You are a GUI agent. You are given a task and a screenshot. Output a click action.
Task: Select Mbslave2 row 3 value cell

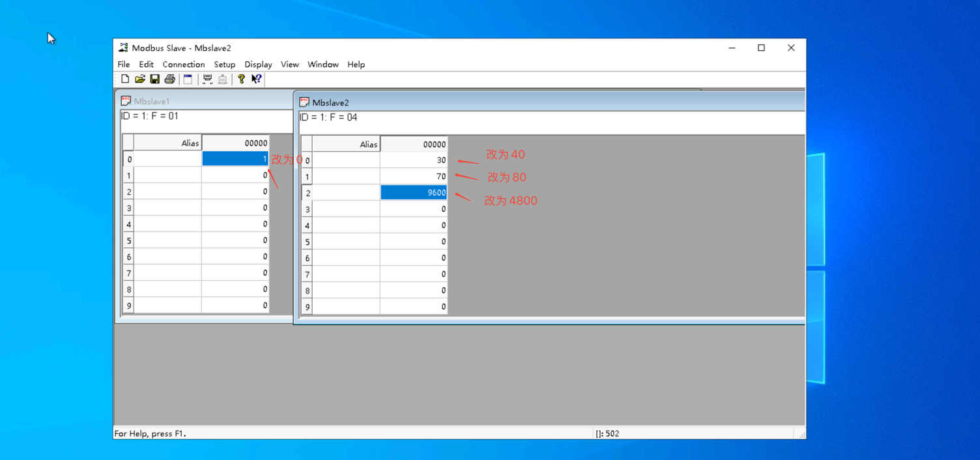[x=414, y=209]
